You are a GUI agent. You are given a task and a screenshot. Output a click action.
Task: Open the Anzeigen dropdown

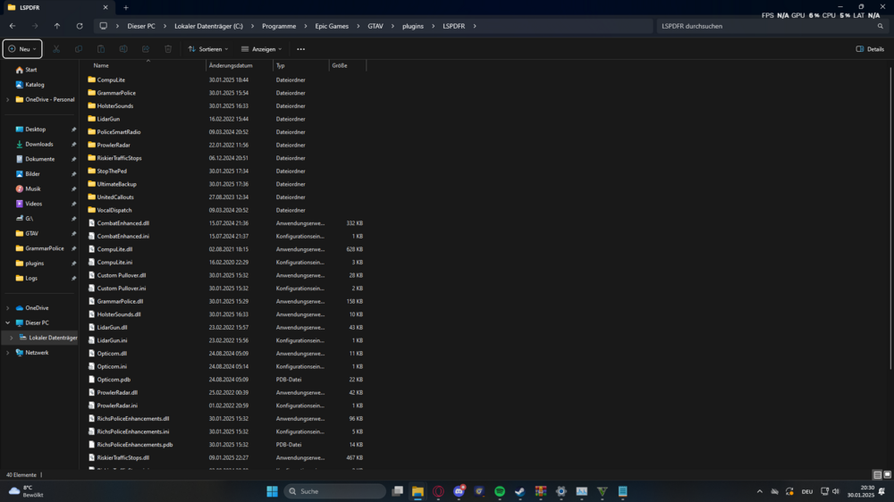(x=262, y=49)
